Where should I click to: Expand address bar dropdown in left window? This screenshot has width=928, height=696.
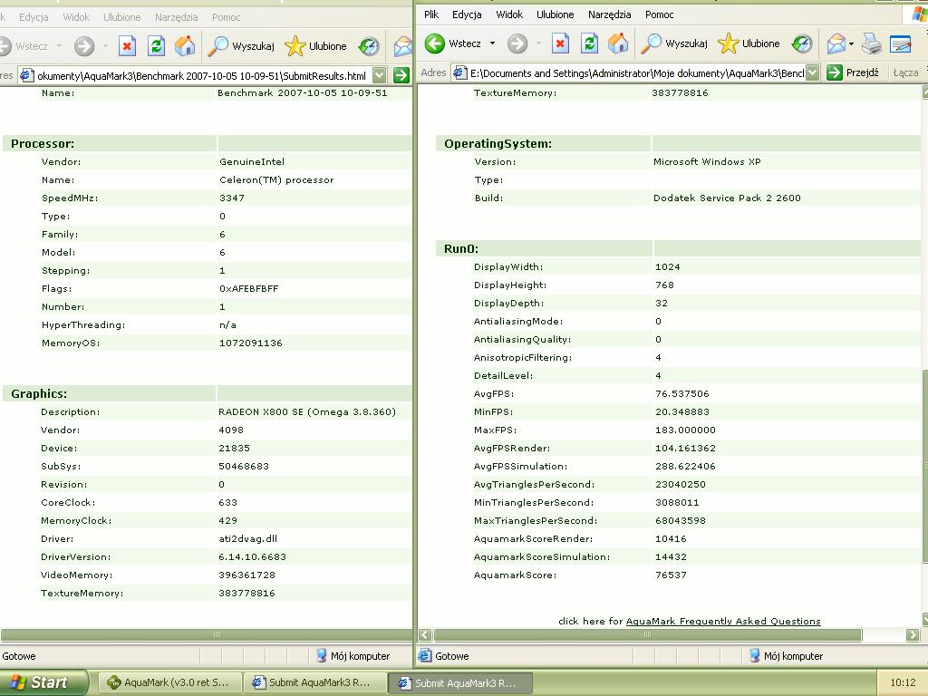pos(380,75)
